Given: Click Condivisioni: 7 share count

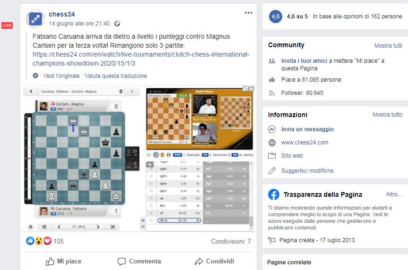Looking at the screenshot, I should [231, 241].
